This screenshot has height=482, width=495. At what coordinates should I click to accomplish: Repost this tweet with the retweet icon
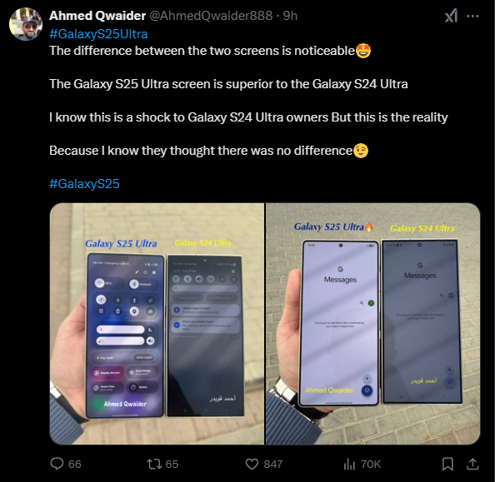[x=154, y=464]
